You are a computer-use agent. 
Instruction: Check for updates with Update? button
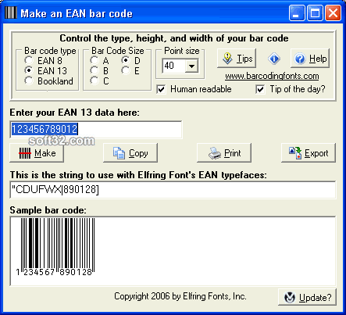tap(308, 297)
